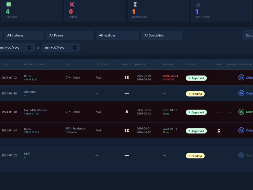This screenshot has width=253, height=190.
Task: Click DOB 1981-04-04 cell
Action: [x=9, y=130]
